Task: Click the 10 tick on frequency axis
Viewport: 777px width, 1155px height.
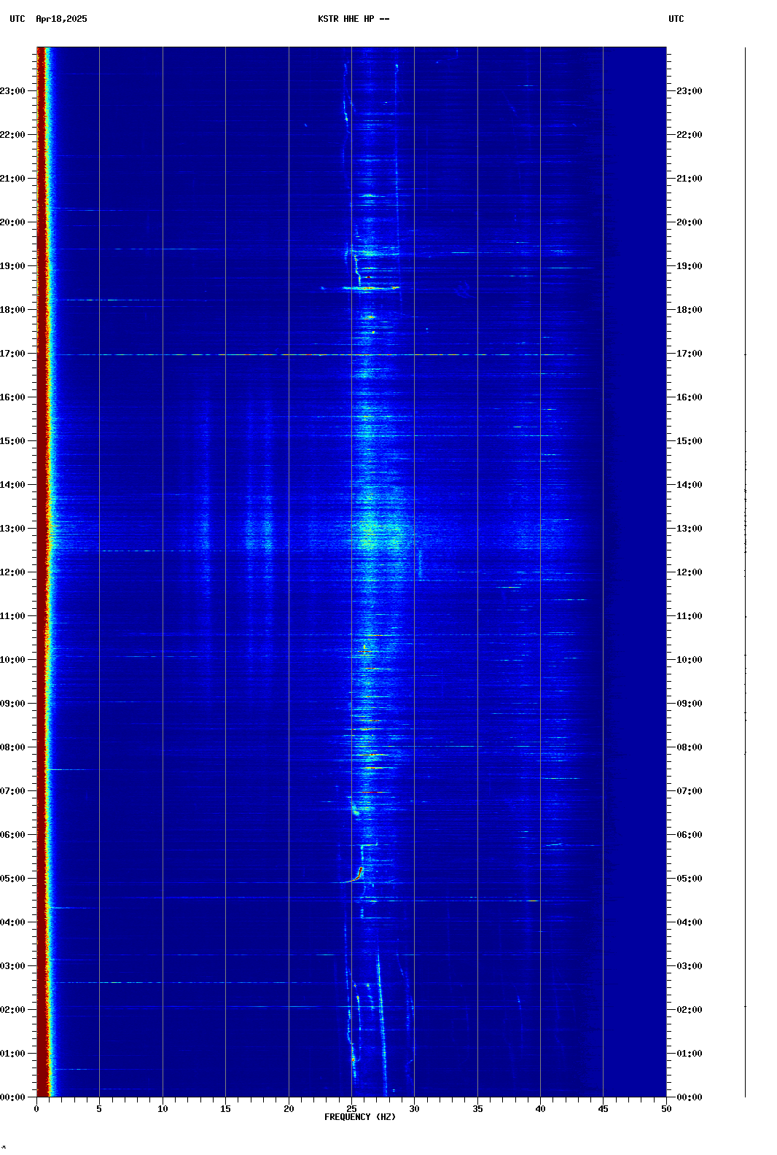Action: tap(163, 1109)
